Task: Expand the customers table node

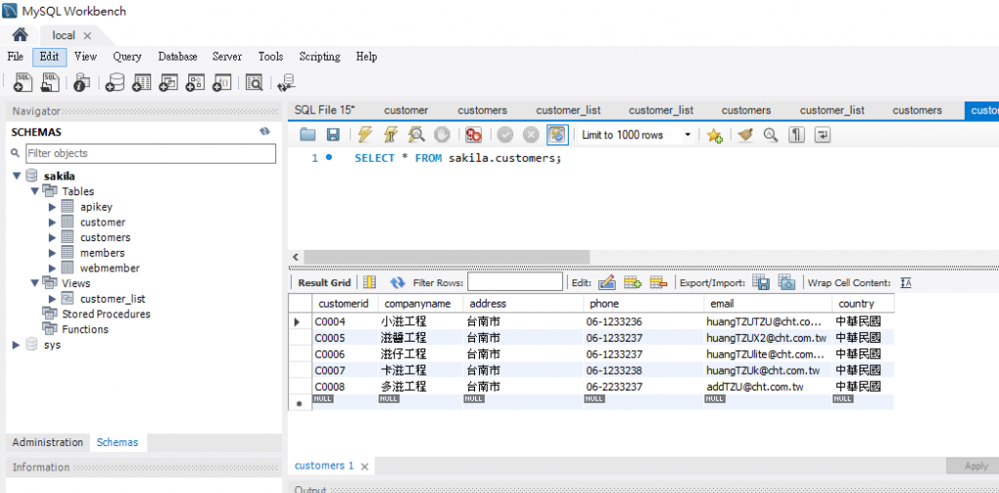Action: coord(53,237)
